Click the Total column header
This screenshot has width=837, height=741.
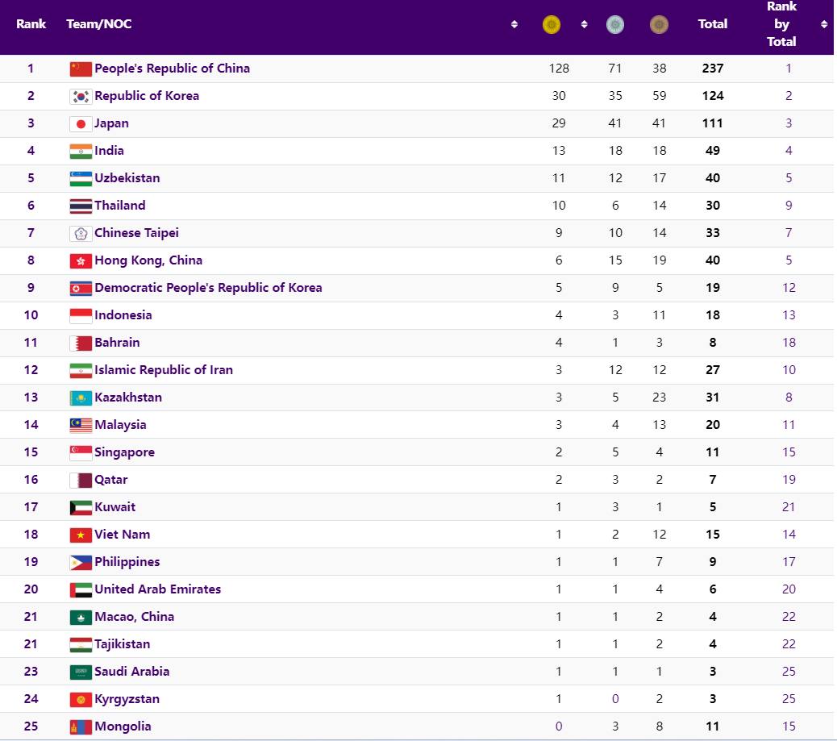click(713, 24)
